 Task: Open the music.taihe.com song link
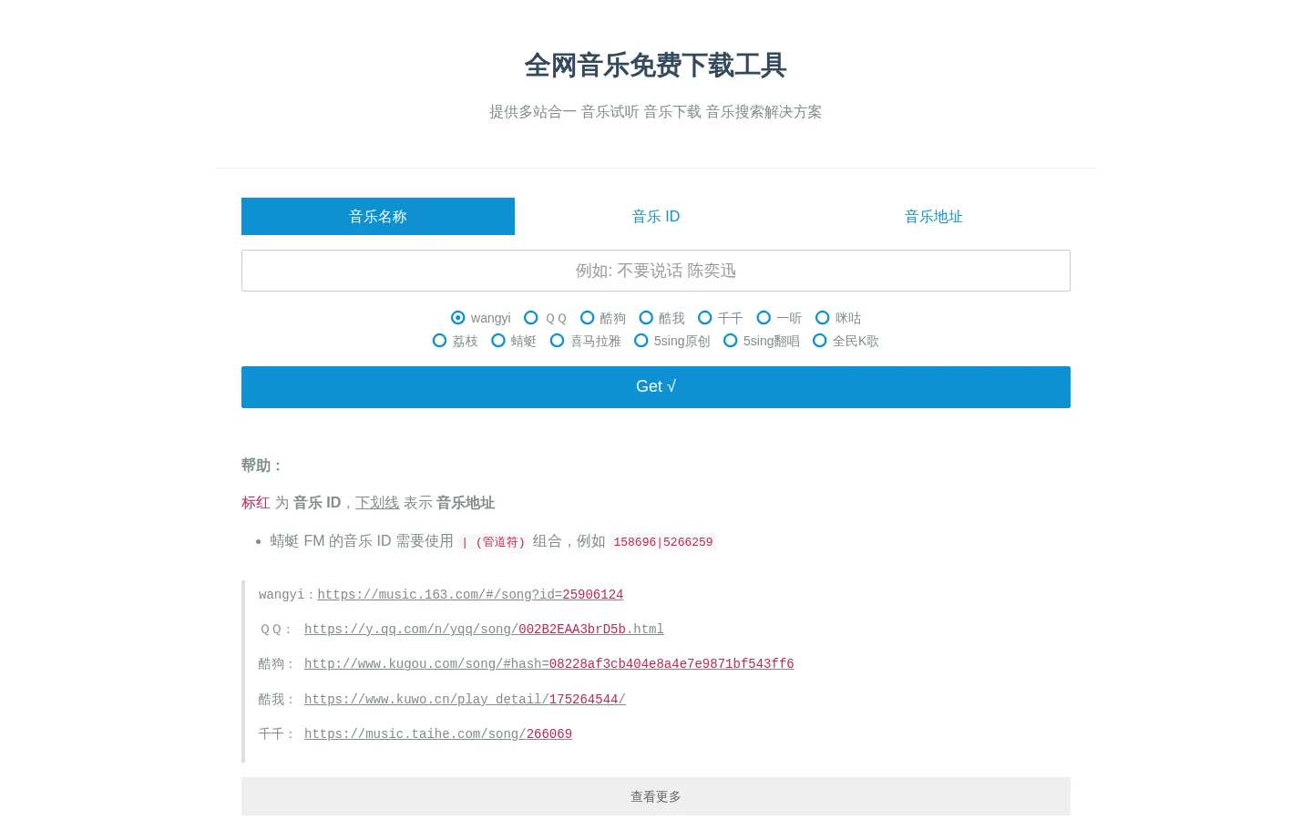tap(438, 734)
